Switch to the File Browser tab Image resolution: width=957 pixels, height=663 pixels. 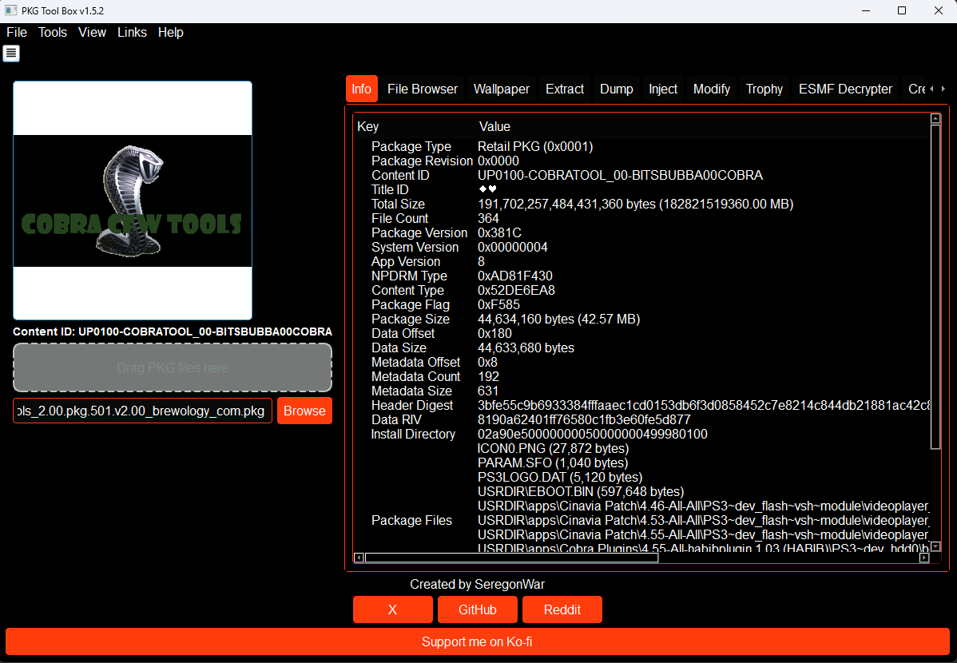[x=423, y=89]
